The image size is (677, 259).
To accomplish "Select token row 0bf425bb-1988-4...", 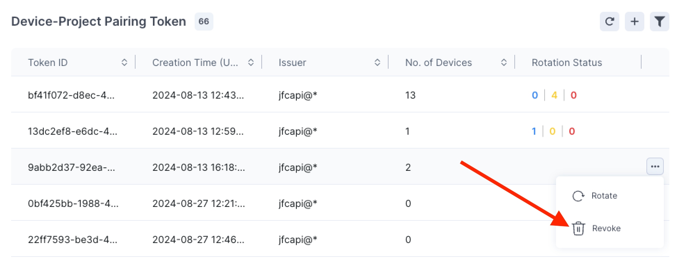I will coord(73,203).
